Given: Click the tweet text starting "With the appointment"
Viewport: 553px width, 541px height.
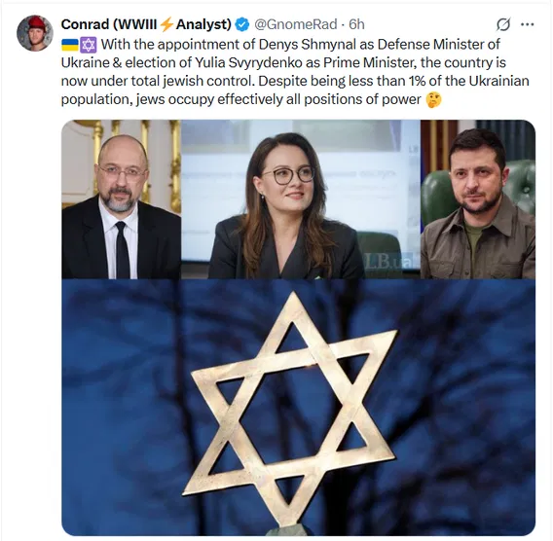Looking at the screenshot, I should click(295, 72).
